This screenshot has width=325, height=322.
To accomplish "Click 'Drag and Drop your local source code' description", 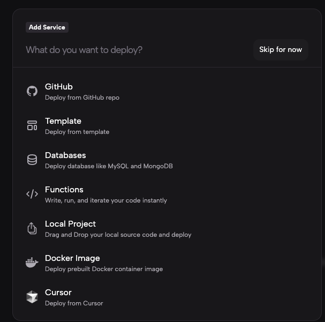I will (x=118, y=235).
